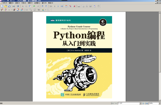Redo action with the grey redo arrow
This screenshot has height=105, width=161.
coord(38,6)
